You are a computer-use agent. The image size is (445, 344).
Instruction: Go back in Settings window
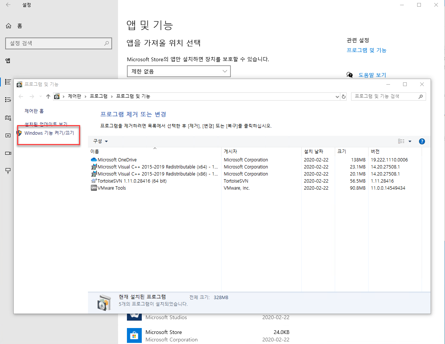8,5
